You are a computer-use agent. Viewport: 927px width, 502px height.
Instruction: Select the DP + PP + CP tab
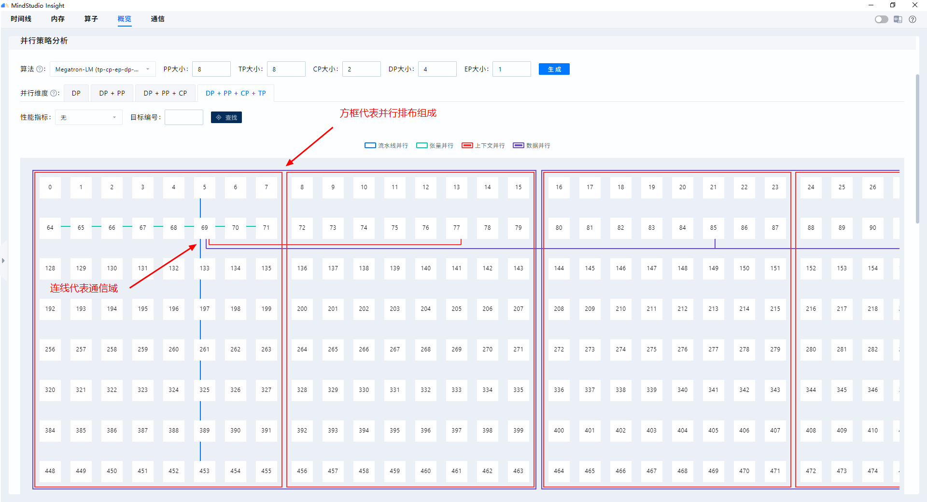(x=165, y=93)
